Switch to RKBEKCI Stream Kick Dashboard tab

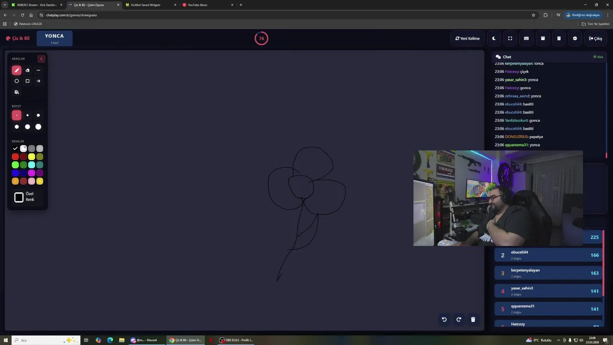click(x=37, y=5)
